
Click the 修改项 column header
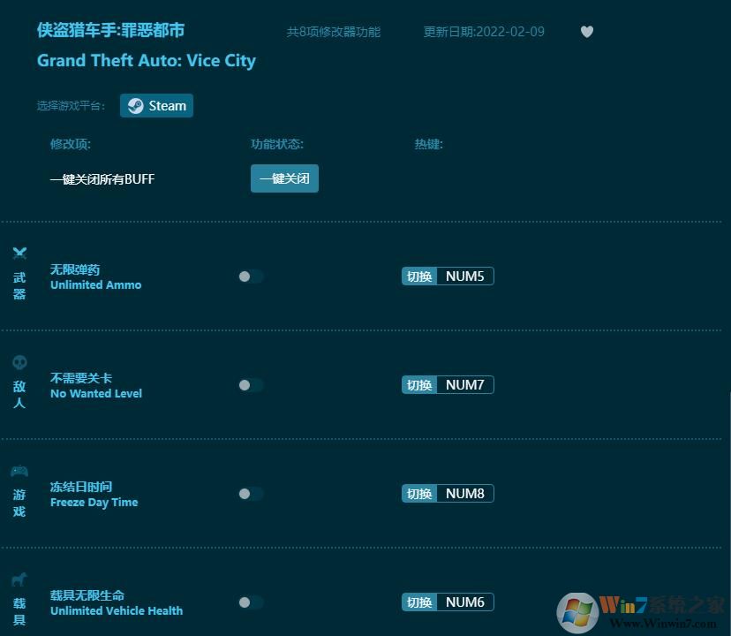pyautogui.click(x=71, y=144)
